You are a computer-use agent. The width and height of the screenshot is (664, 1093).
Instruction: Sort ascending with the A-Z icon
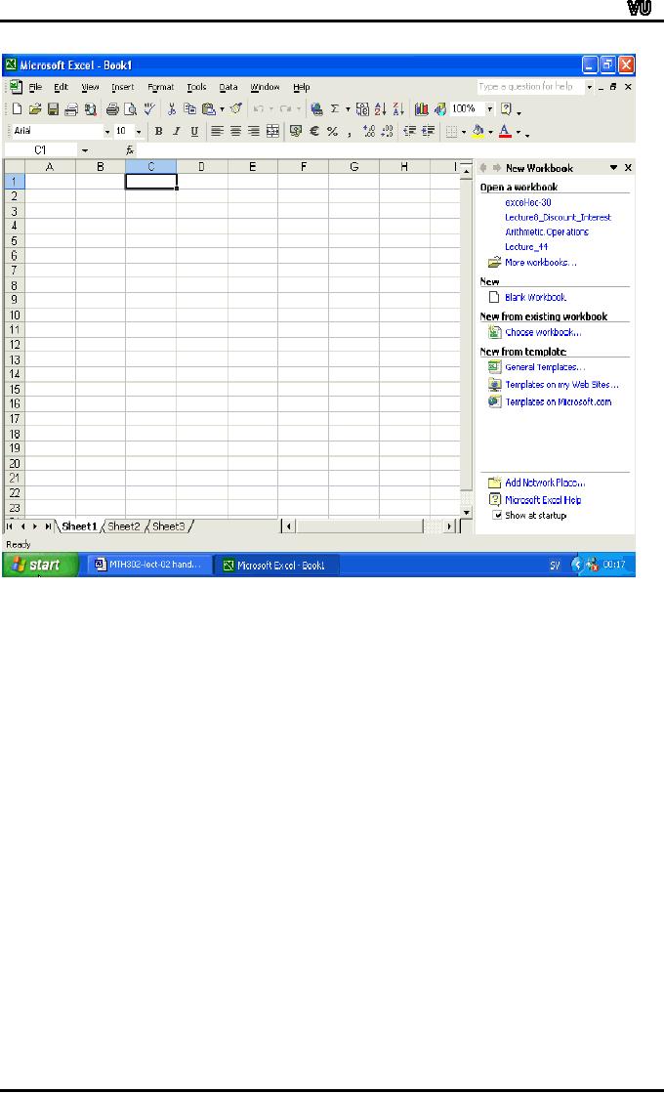(x=381, y=108)
